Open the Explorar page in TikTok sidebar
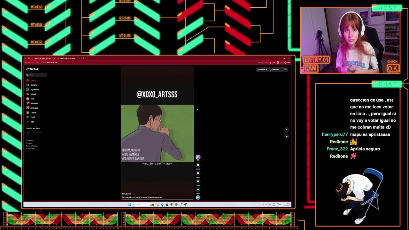This screenshot has width=409, height=230. (32, 85)
